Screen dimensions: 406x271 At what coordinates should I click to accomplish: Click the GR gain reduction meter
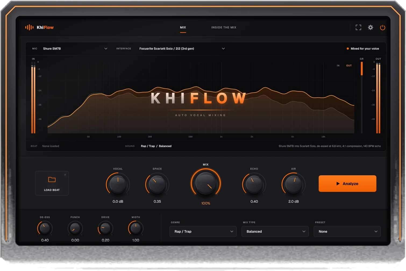[362, 98]
